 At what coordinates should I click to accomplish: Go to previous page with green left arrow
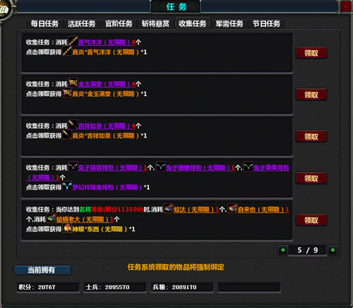coord(282,250)
